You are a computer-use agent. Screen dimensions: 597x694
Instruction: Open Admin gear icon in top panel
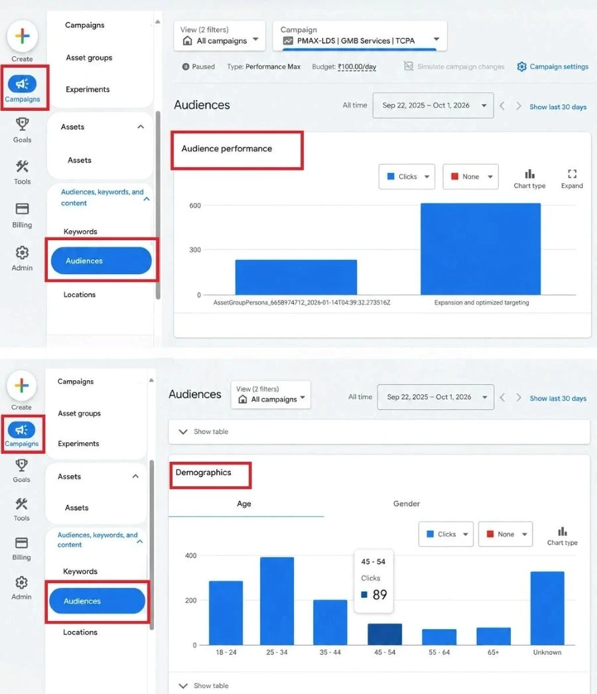click(x=22, y=252)
